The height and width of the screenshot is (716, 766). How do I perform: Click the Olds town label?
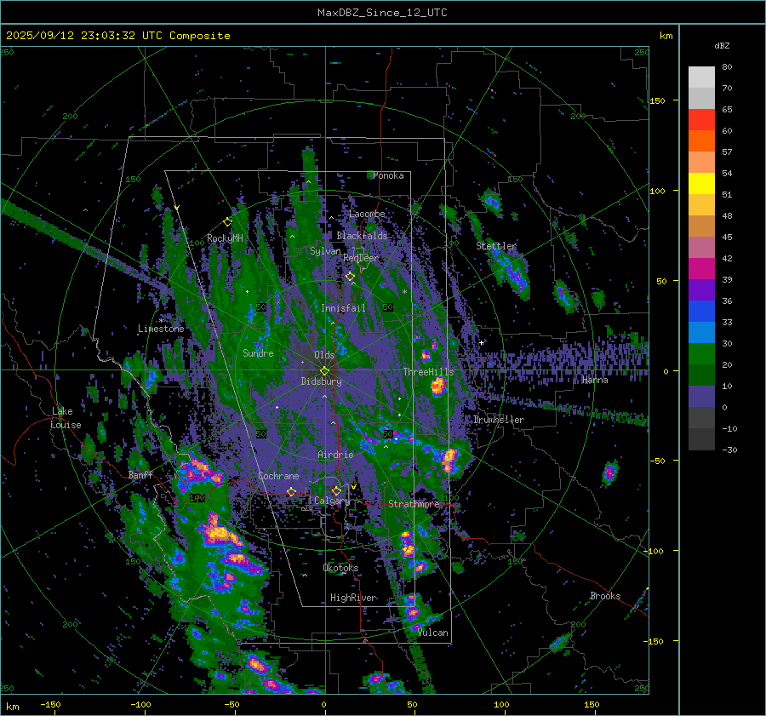point(324,355)
